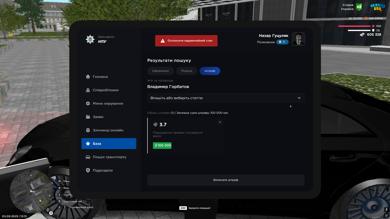The image size is (390, 219).
Task: Click the people icon beside Співробітники
Action: [88, 90]
